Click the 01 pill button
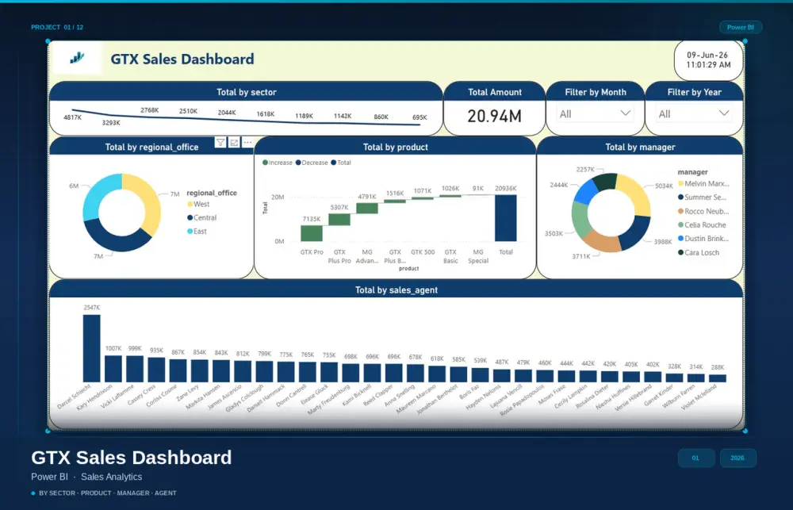 click(696, 458)
